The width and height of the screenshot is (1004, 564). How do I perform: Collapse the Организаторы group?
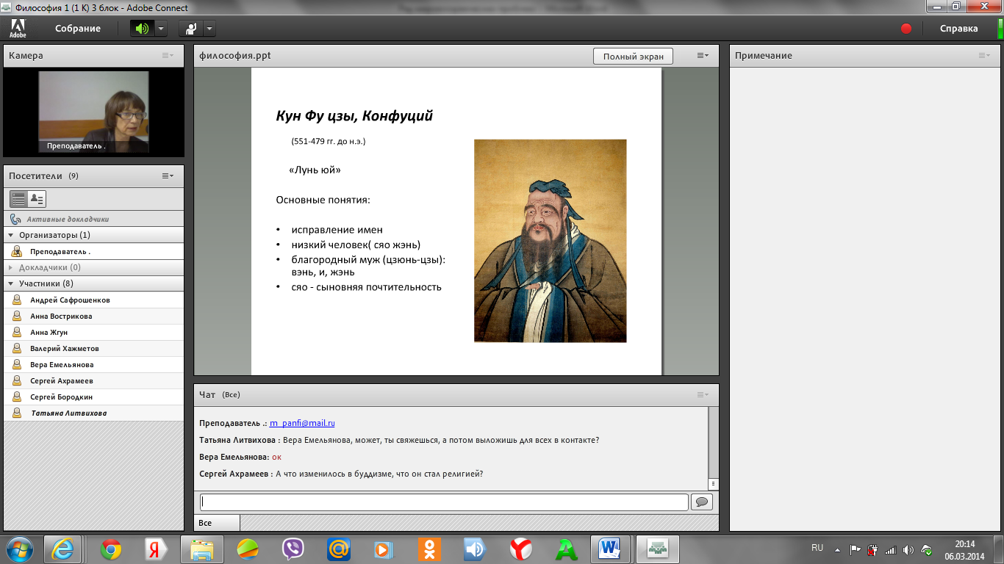pyautogui.click(x=11, y=235)
